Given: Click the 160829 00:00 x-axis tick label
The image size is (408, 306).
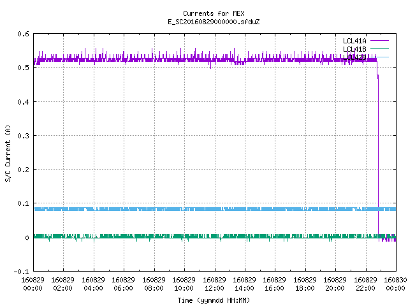Looking at the screenshot, I should click(33, 284).
